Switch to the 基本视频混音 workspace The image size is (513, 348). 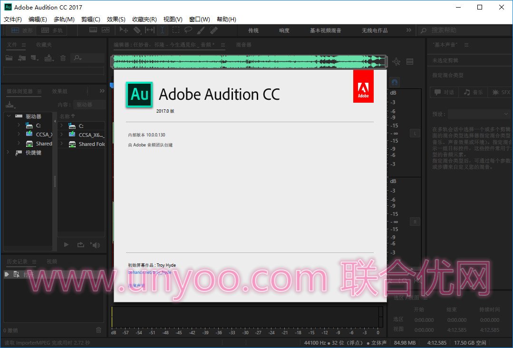click(326, 30)
